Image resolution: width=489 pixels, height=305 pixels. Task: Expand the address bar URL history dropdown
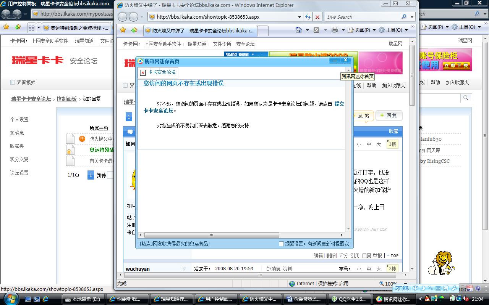point(300,17)
